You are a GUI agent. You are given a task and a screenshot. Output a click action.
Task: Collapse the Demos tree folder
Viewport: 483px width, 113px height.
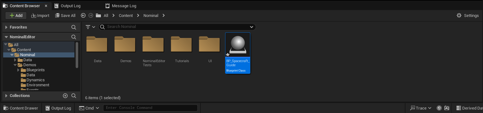click(x=15, y=65)
